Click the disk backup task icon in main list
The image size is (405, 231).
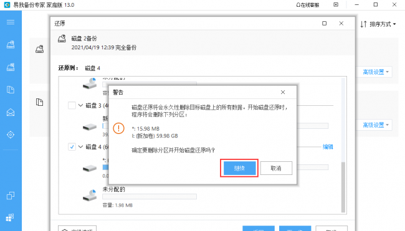click(x=39, y=49)
